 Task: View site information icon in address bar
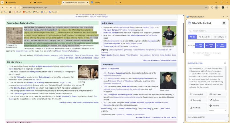pos(20,7)
